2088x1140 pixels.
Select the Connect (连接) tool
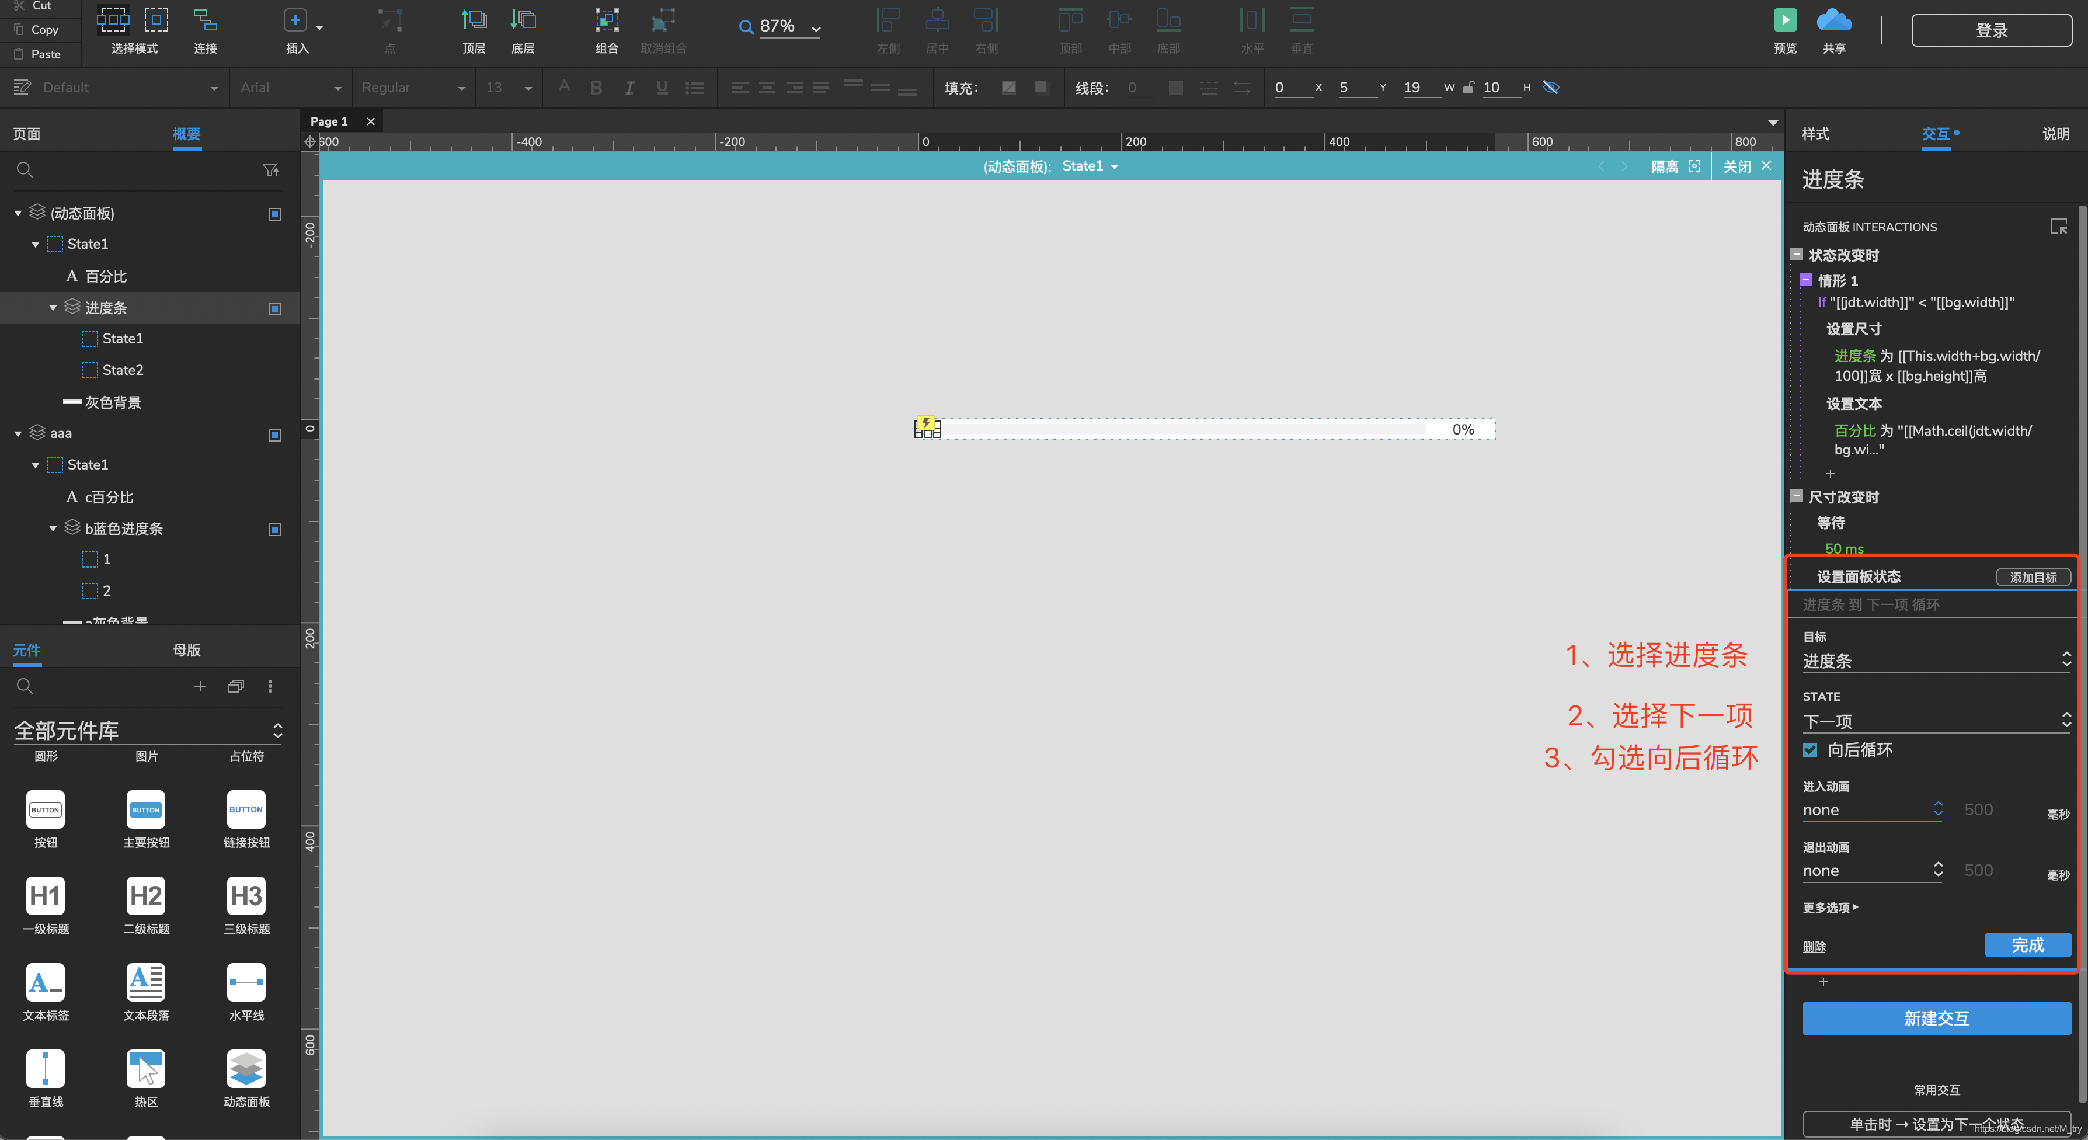pos(205,19)
